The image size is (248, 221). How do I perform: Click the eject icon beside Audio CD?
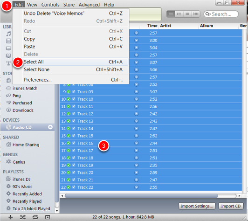pyautogui.click(x=50, y=127)
